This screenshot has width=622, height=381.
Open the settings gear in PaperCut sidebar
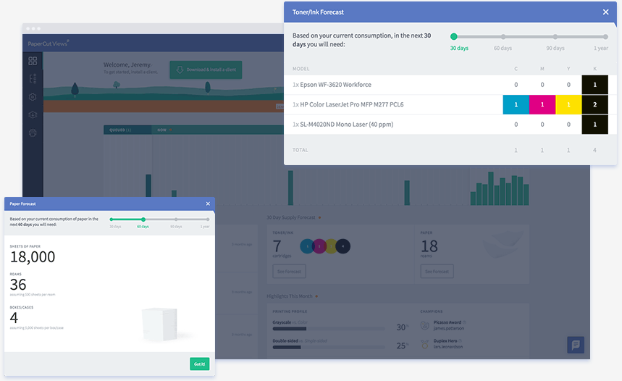pos(33,97)
